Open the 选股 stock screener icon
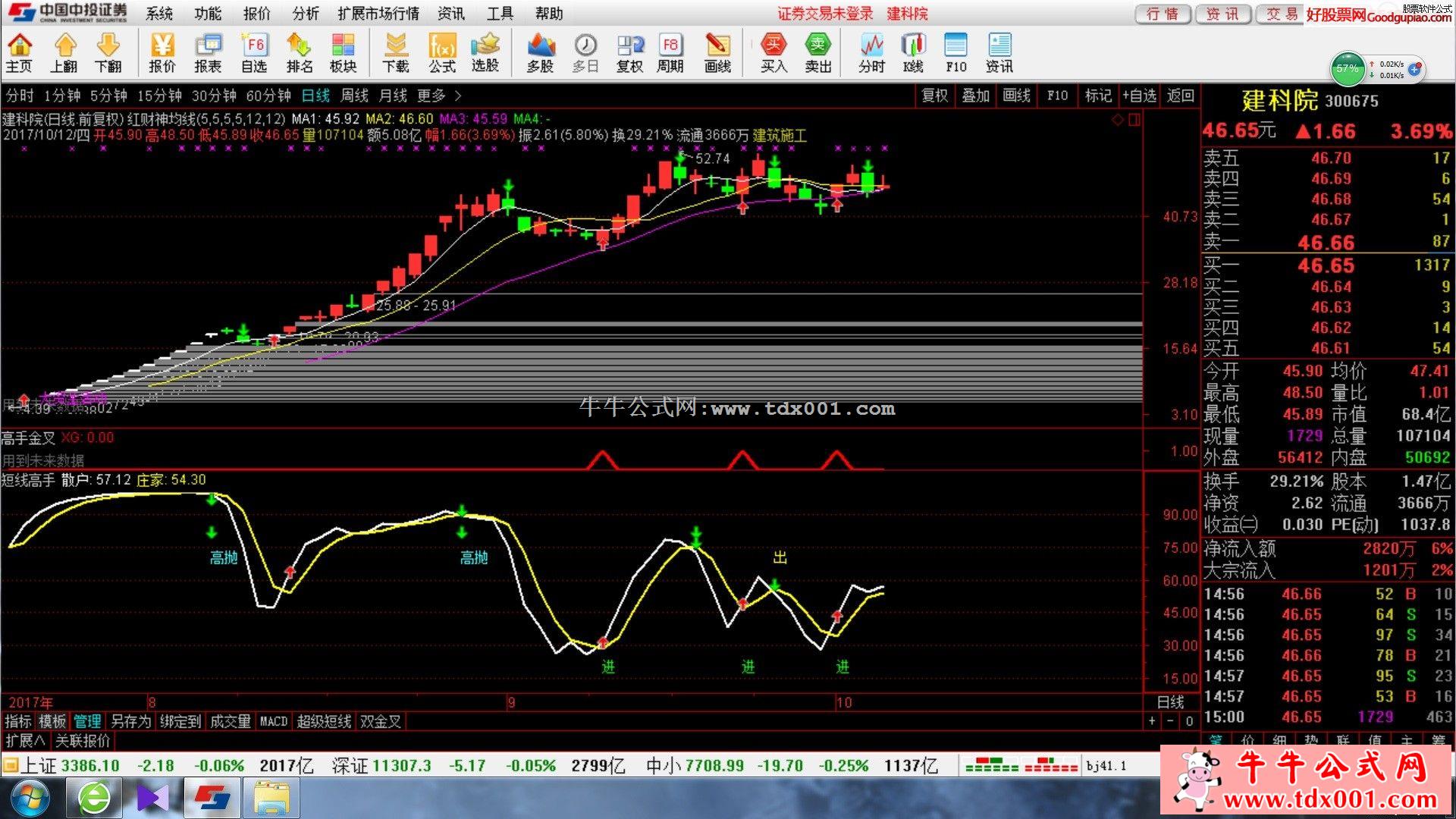The image size is (1456, 819). (x=485, y=53)
